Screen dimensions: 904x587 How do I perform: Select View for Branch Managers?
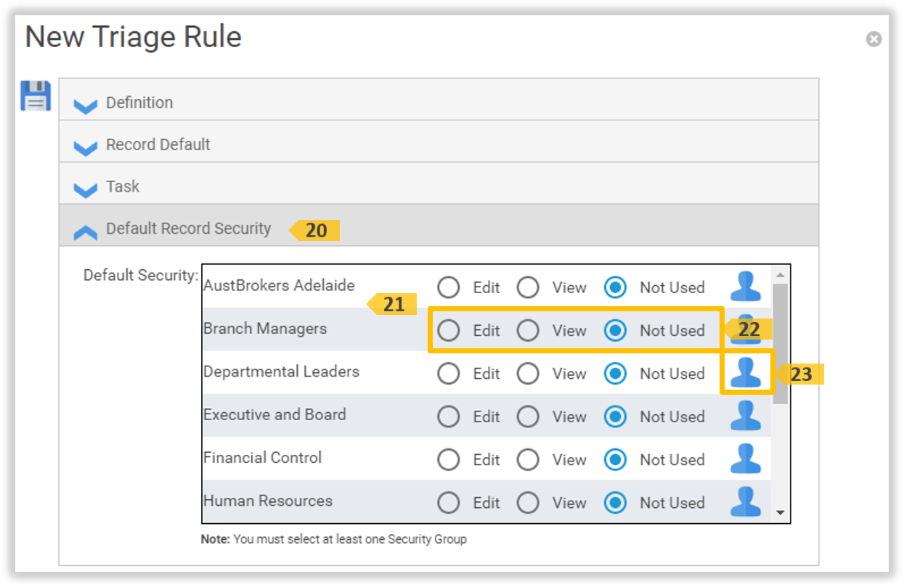(528, 331)
